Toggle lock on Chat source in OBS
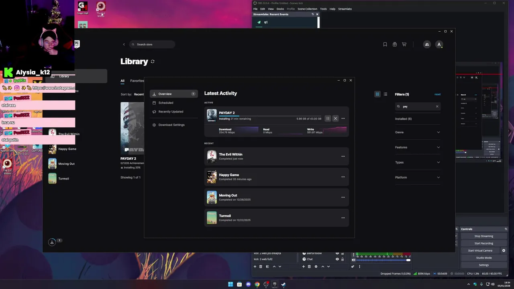 [342, 259]
